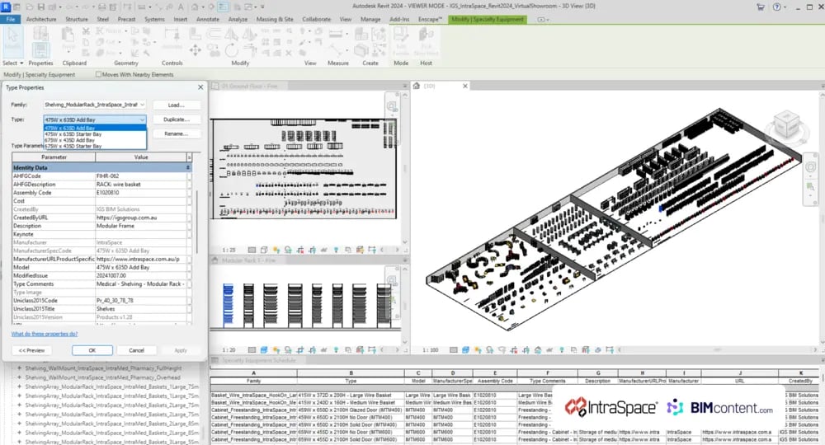Click the Rename... button
This screenshot has width=825, height=445.
point(177,134)
